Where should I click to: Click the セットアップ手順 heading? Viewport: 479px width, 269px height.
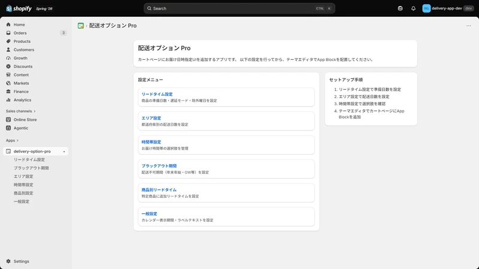(346, 80)
